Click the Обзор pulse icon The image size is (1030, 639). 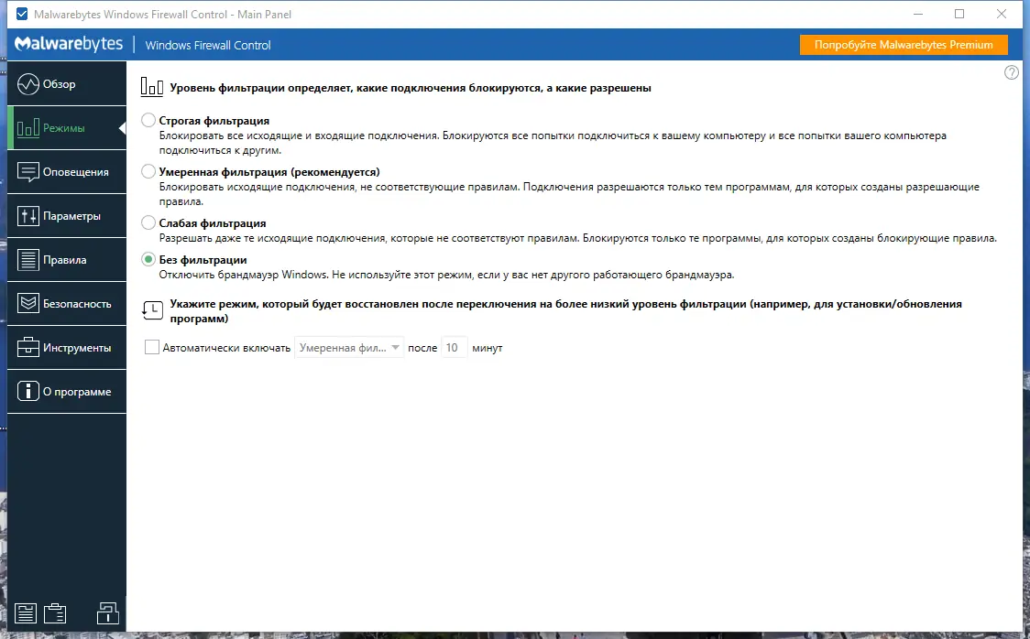(28, 84)
